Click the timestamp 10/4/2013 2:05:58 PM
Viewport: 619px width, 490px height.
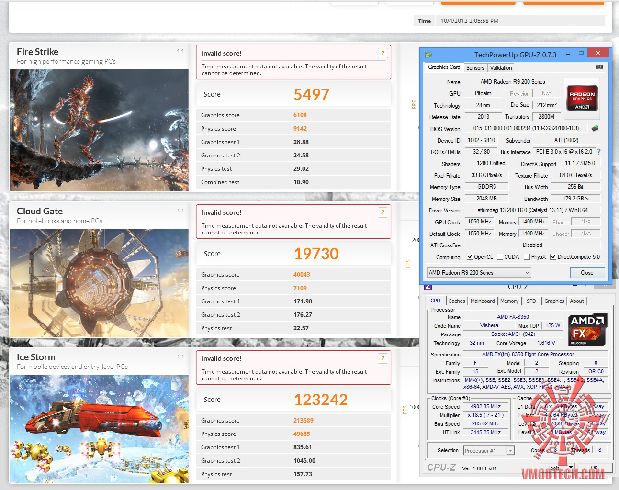470,21
